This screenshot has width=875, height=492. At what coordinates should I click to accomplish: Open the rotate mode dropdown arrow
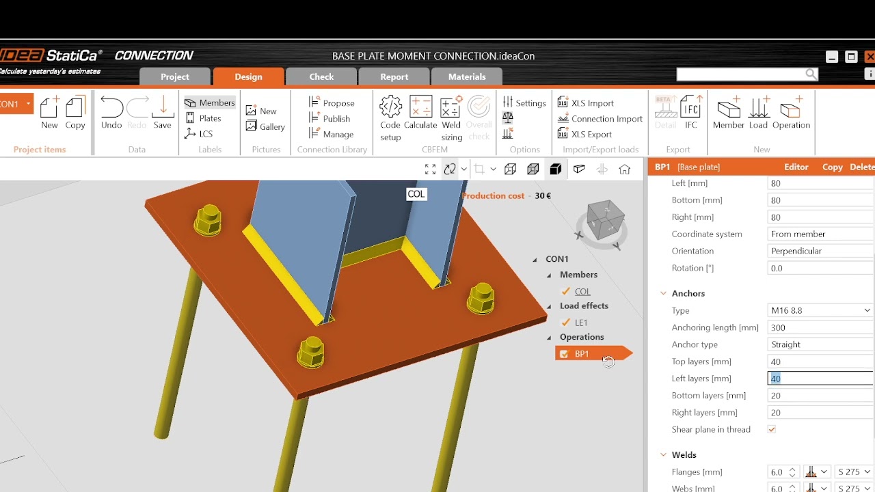coord(464,169)
